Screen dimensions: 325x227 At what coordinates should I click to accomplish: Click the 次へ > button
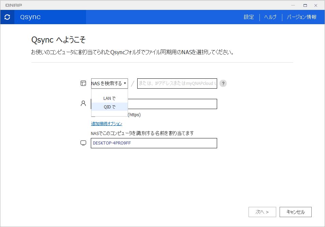(x=262, y=212)
